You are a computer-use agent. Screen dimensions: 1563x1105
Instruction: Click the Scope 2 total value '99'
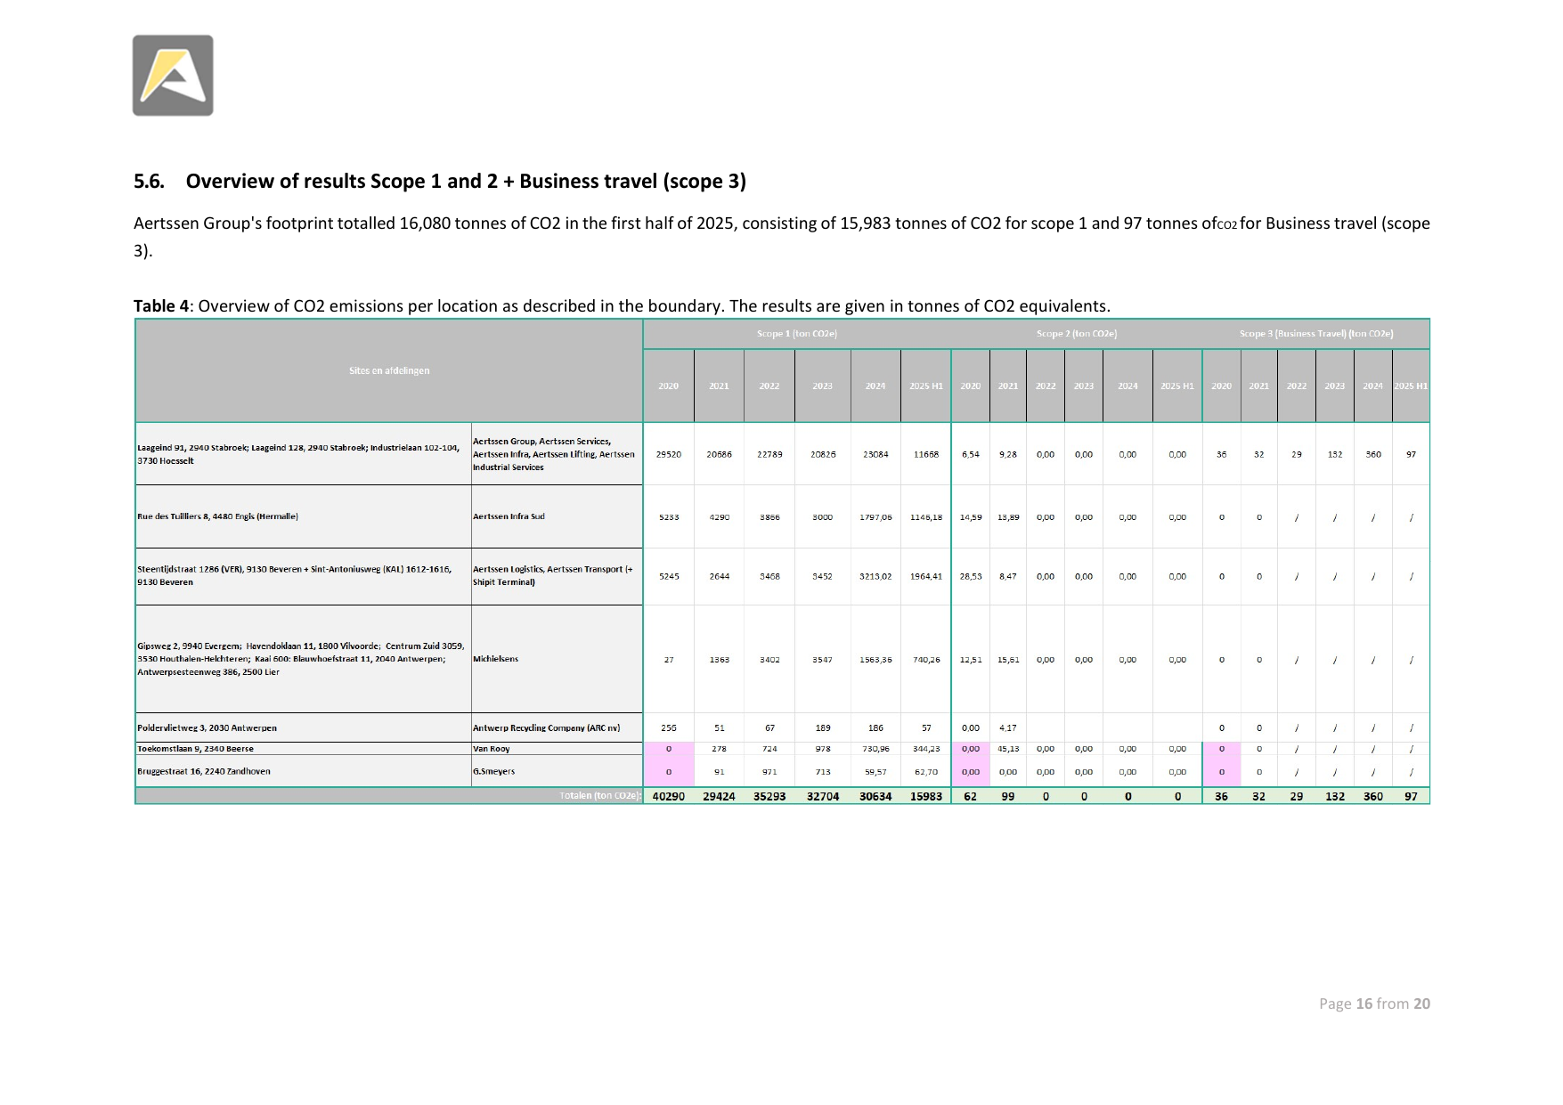coord(1008,796)
